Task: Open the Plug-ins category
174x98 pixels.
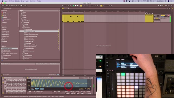Action: [x=5, y=38]
